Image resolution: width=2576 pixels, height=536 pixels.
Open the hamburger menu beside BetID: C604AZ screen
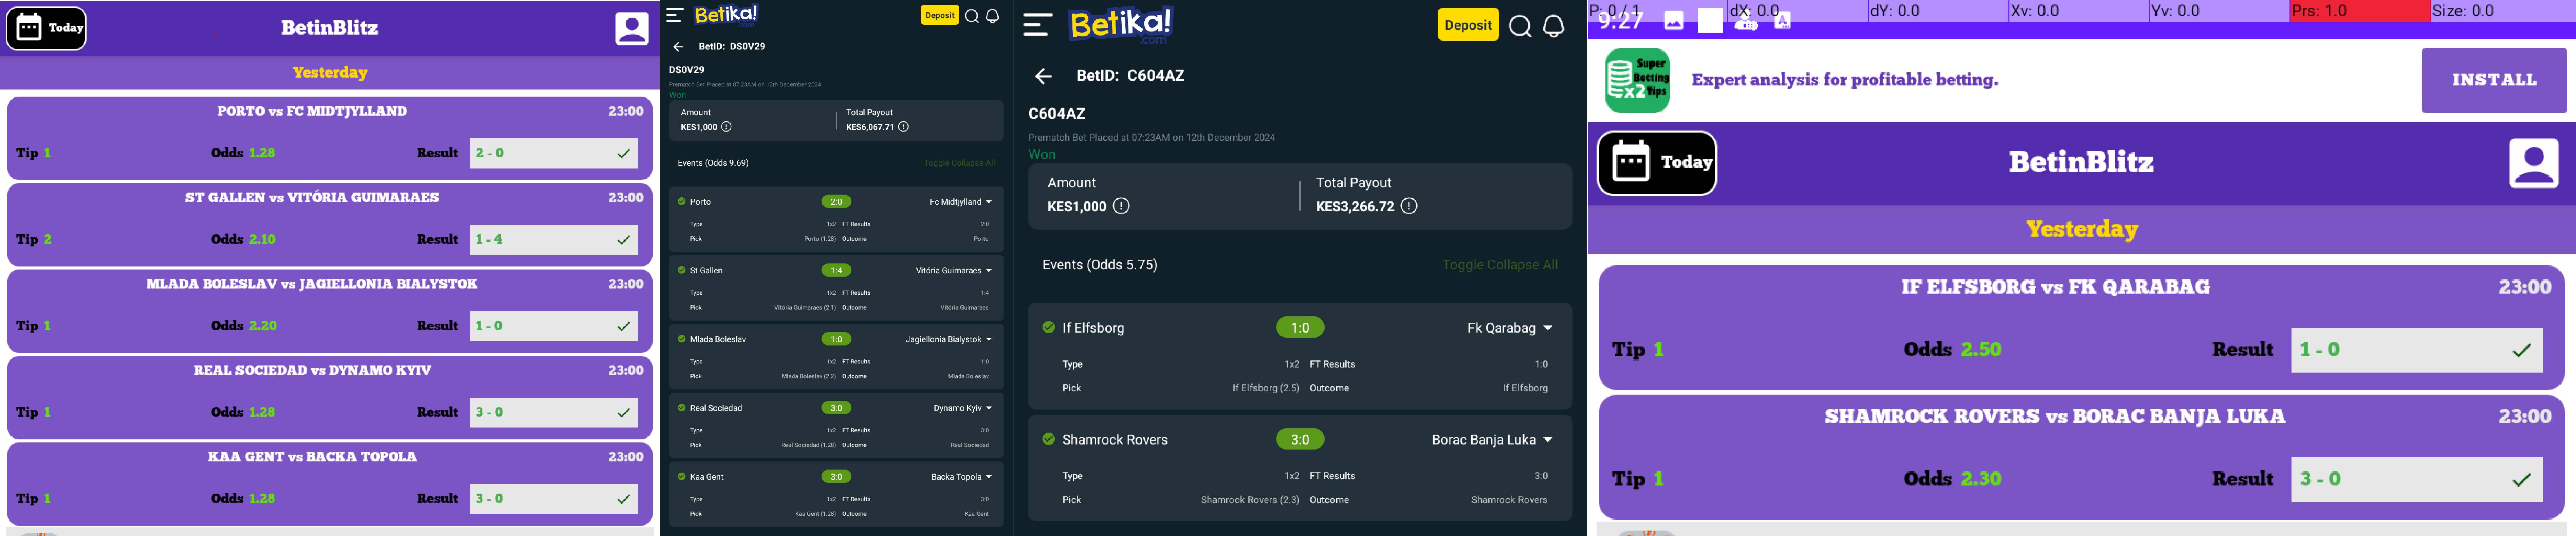point(1037,25)
